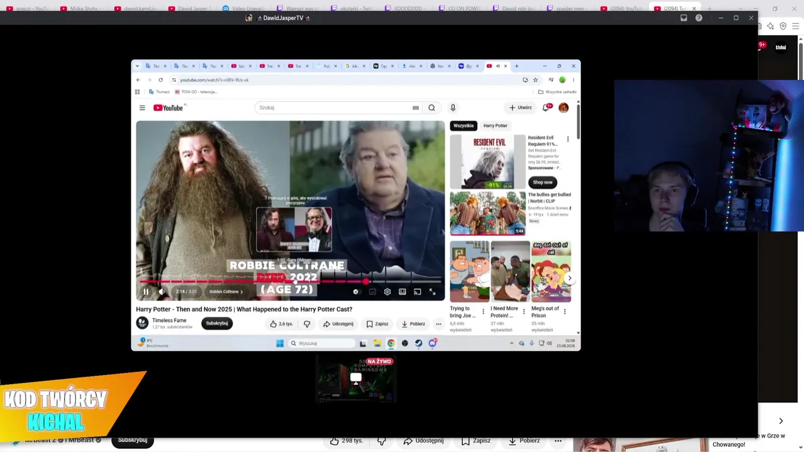Open the Robbie Coltrane chapter list
The height and width of the screenshot is (452, 804).
click(226, 292)
